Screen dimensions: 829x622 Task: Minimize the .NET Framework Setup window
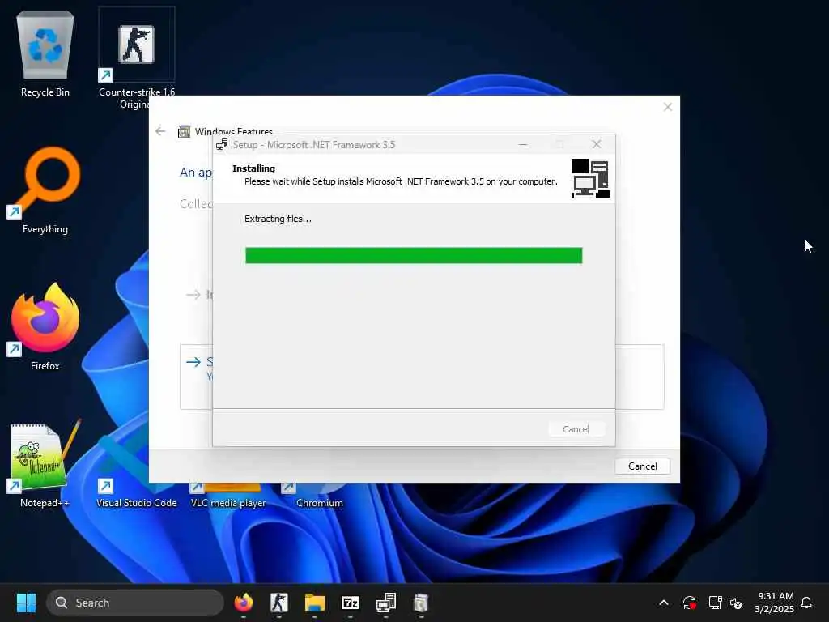click(x=523, y=144)
